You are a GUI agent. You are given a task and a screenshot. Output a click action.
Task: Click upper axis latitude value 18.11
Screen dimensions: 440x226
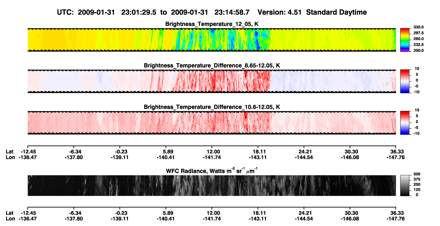coord(258,151)
